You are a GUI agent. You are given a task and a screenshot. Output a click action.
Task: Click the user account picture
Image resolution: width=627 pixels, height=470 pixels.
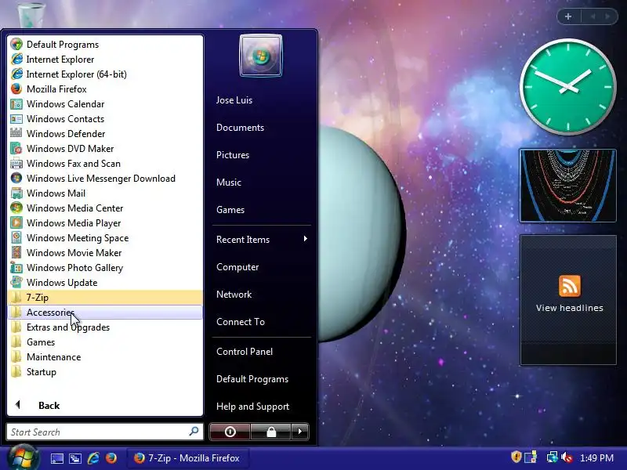pos(261,56)
